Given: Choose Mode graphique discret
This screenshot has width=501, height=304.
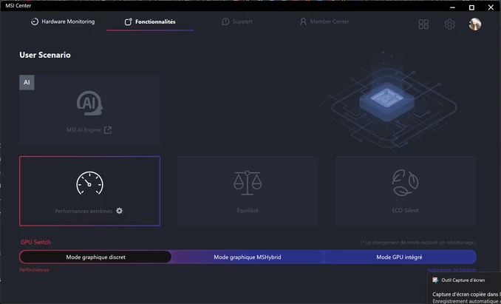Looking at the screenshot, I should pyautogui.click(x=95, y=257).
